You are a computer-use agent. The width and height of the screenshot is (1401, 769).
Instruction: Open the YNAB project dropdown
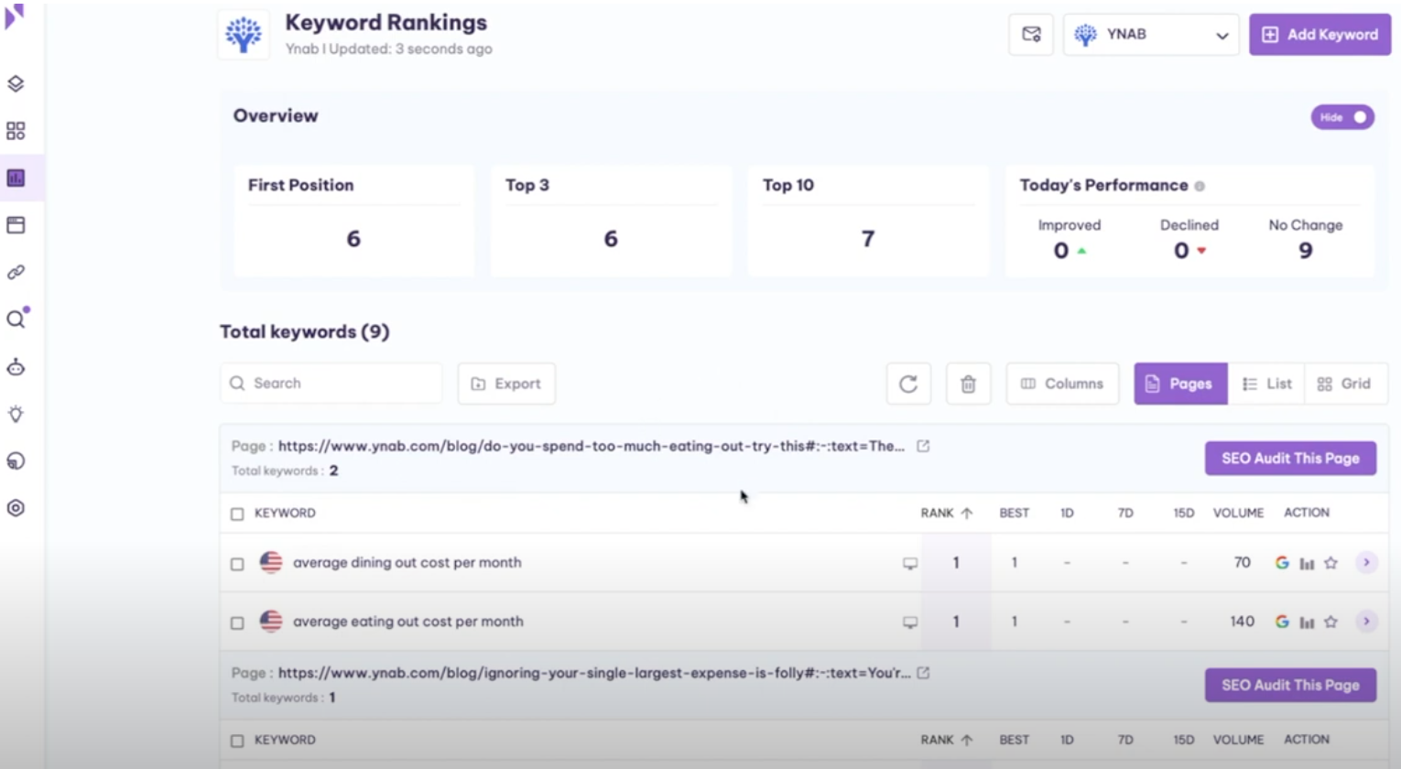point(1151,35)
